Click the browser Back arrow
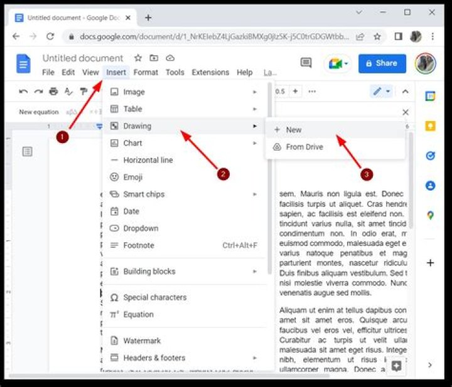This screenshot has height=387, width=452. click(x=16, y=36)
